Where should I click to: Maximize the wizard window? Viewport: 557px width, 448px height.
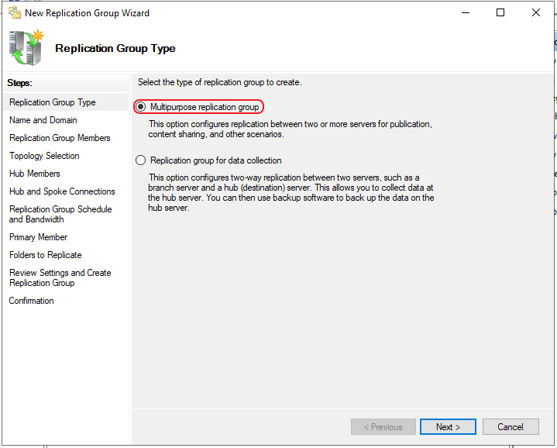(500, 13)
